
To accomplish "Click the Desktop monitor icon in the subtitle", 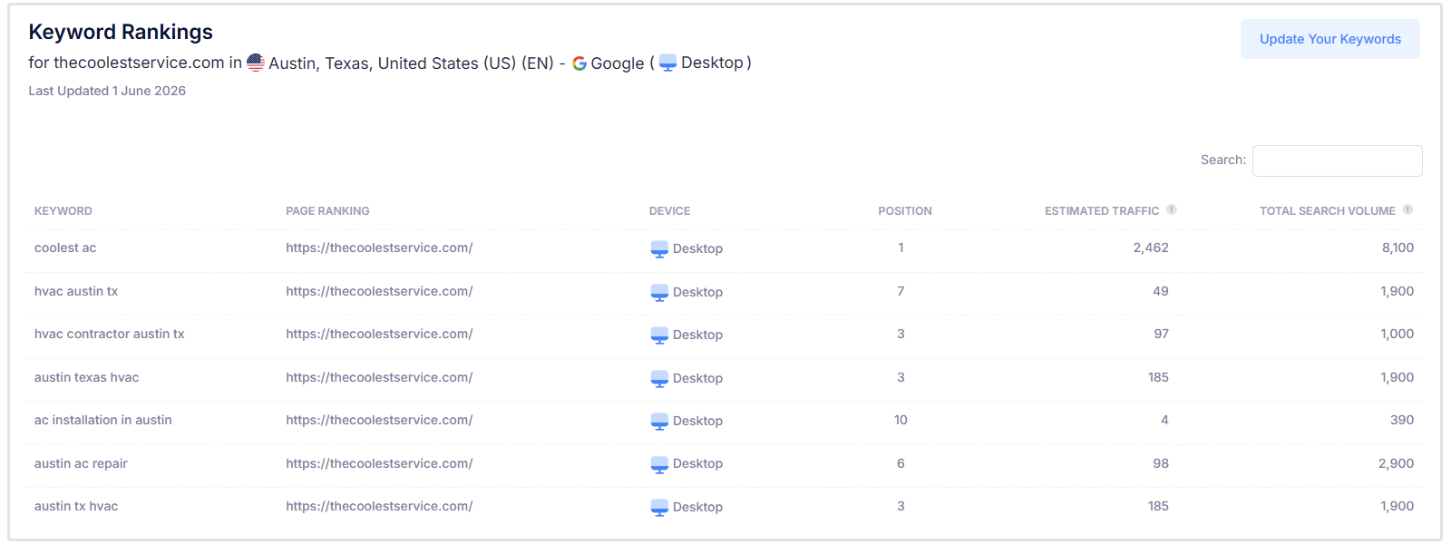I will pyautogui.click(x=667, y=63).
